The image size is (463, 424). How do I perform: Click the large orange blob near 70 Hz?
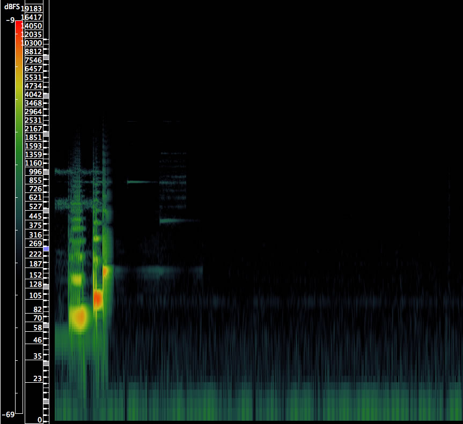tap(79, 317)
